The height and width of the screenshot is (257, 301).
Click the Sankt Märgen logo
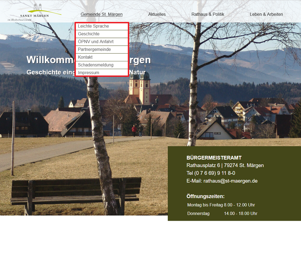coord(34,12)
